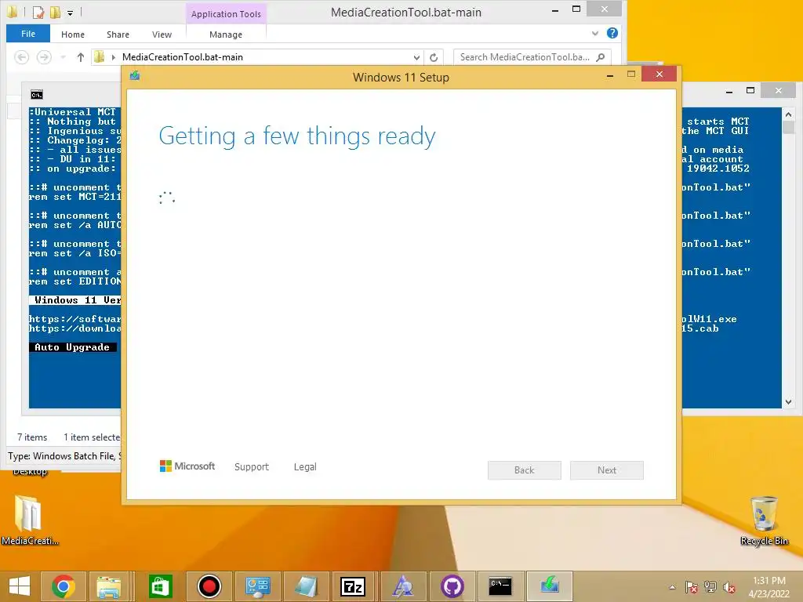Click the Application Tools contextual tab
This screenshot has width=803, height=602.
(226, 14)
